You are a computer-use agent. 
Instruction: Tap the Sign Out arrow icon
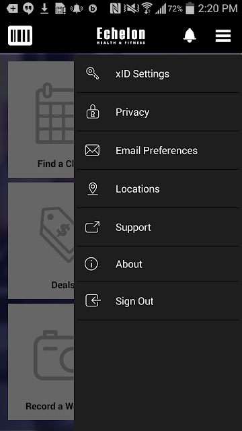pos(93,301)
